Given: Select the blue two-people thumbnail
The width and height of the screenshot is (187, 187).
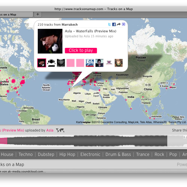Looking at the screenshot, I should pos(90,63).
